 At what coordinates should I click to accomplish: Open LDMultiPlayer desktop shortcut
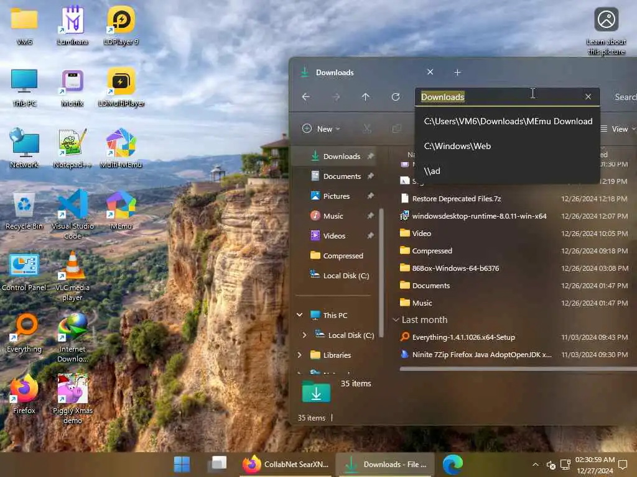point(121,87)
